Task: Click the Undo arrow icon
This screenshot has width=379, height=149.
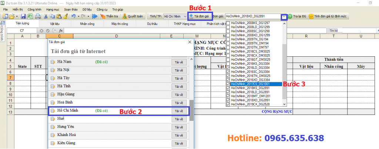Action: pos(74,16)
